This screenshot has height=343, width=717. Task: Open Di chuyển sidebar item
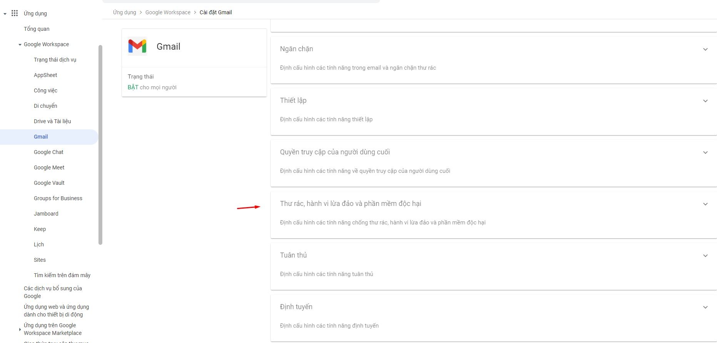[45, 106]
